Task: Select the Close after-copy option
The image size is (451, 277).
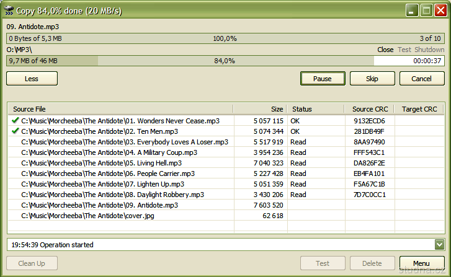Action: click(385, 50)
